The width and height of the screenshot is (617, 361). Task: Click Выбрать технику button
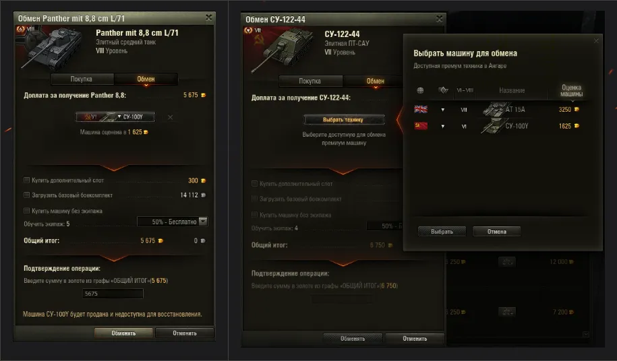tap(343, 119)
